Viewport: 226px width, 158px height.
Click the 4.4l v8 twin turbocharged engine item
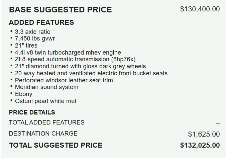click(68, 53)
